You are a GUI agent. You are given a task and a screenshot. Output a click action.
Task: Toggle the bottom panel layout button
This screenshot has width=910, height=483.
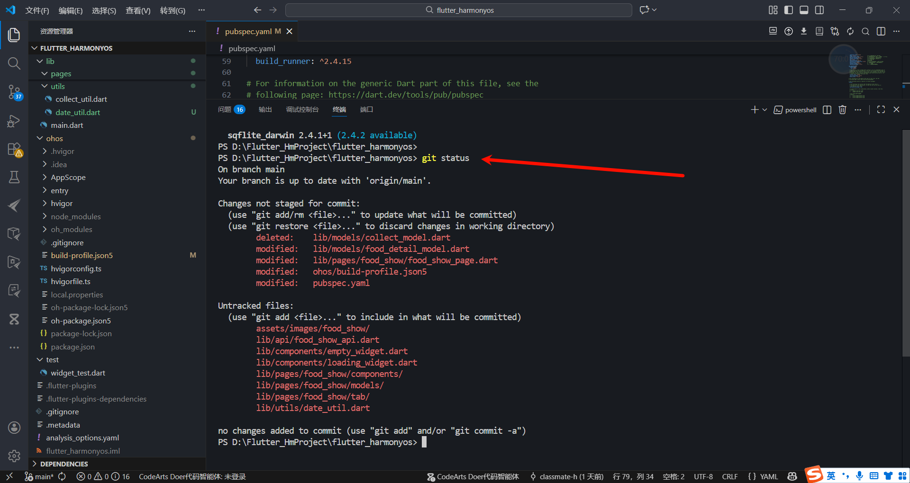(804, 10)
